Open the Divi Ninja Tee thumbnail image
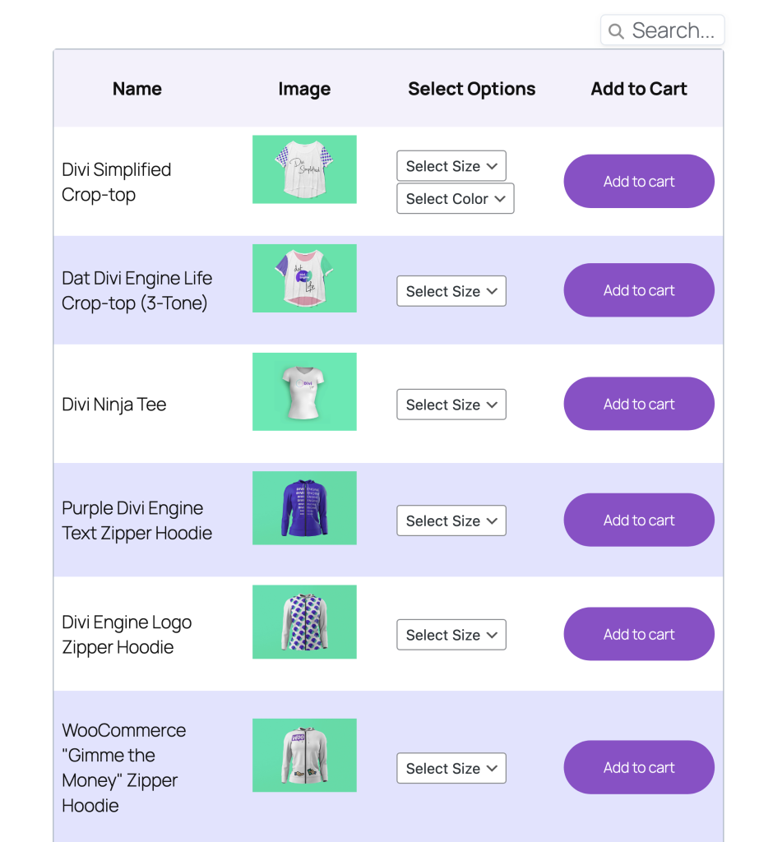 (304, 391)
